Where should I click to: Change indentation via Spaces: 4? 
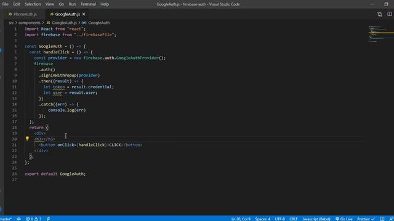click(x=263, y=219)
